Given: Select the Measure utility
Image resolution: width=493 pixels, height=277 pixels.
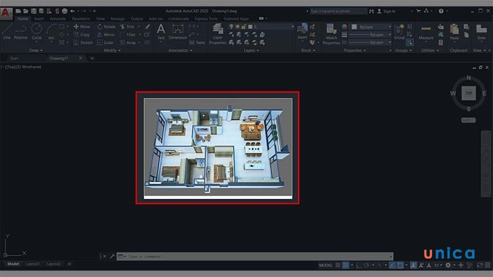Looking at the screenshot, I should (x=426, y=31).
